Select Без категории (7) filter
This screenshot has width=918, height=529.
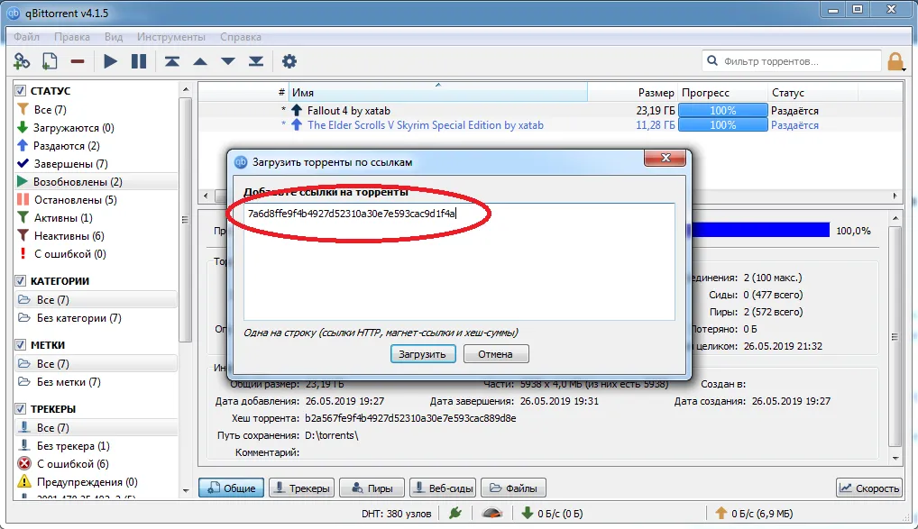point(79,318)
